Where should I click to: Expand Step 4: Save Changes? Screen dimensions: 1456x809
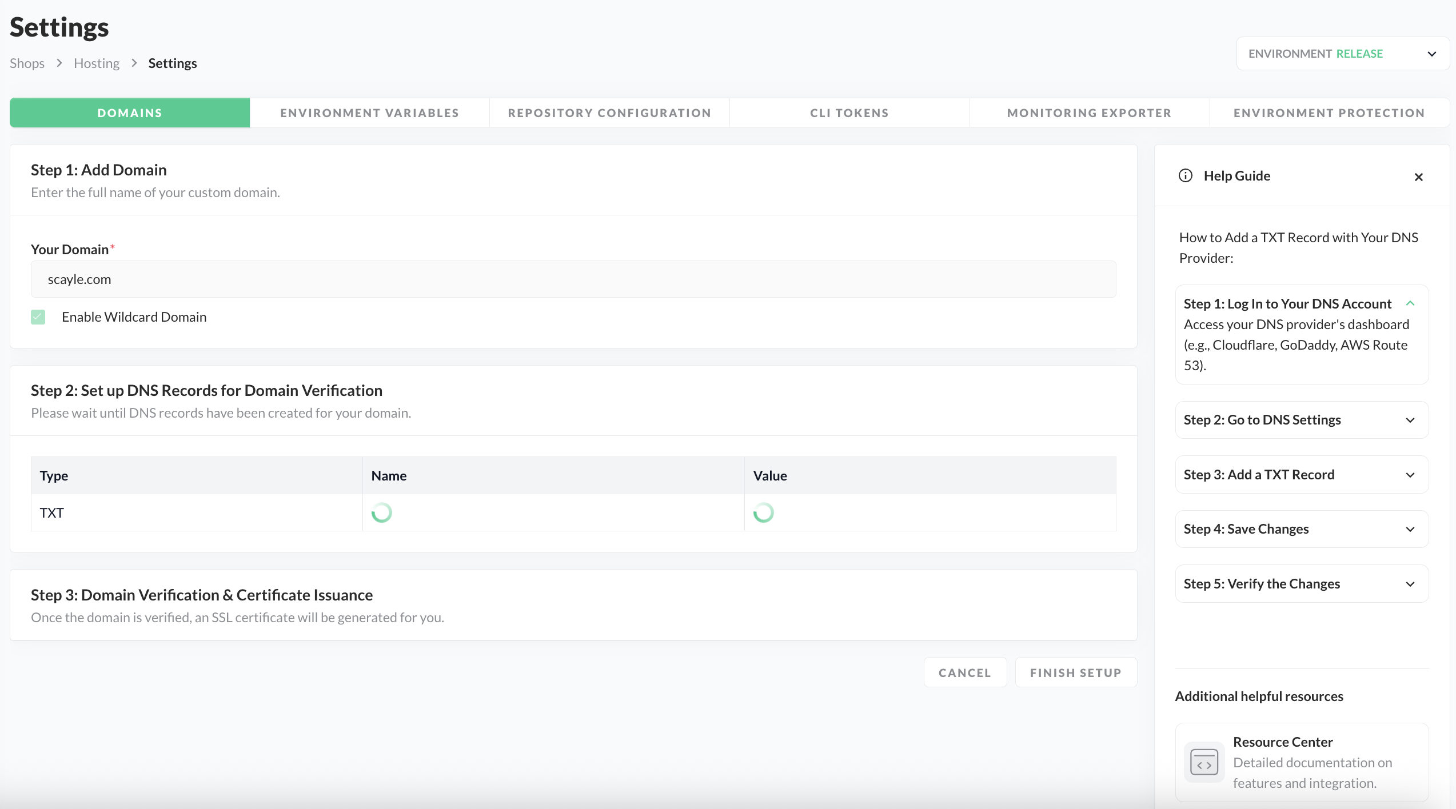(x=1410, y=529)
